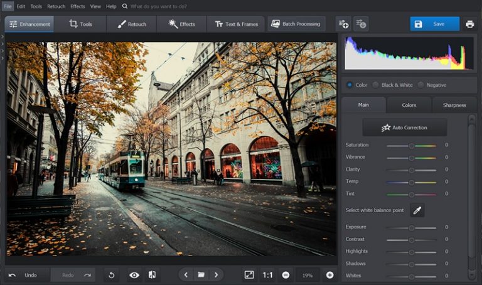Image resolution: width=482 pixels, height=285 pixels.
Task: Open the Help menu
Action: 111,6
